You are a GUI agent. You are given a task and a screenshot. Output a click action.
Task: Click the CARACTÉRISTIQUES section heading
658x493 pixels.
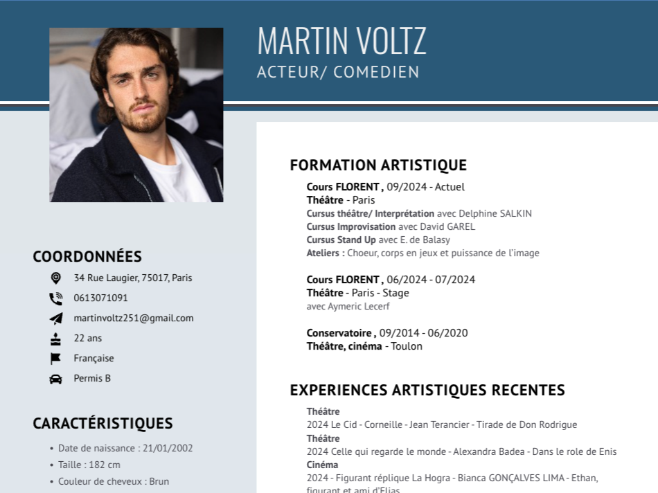103,423
